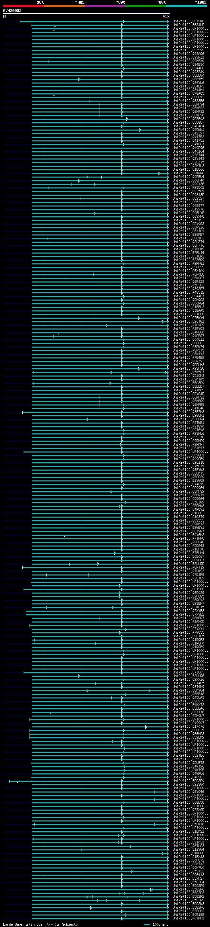Click the UniRef100_C1BM21 label

188,831
